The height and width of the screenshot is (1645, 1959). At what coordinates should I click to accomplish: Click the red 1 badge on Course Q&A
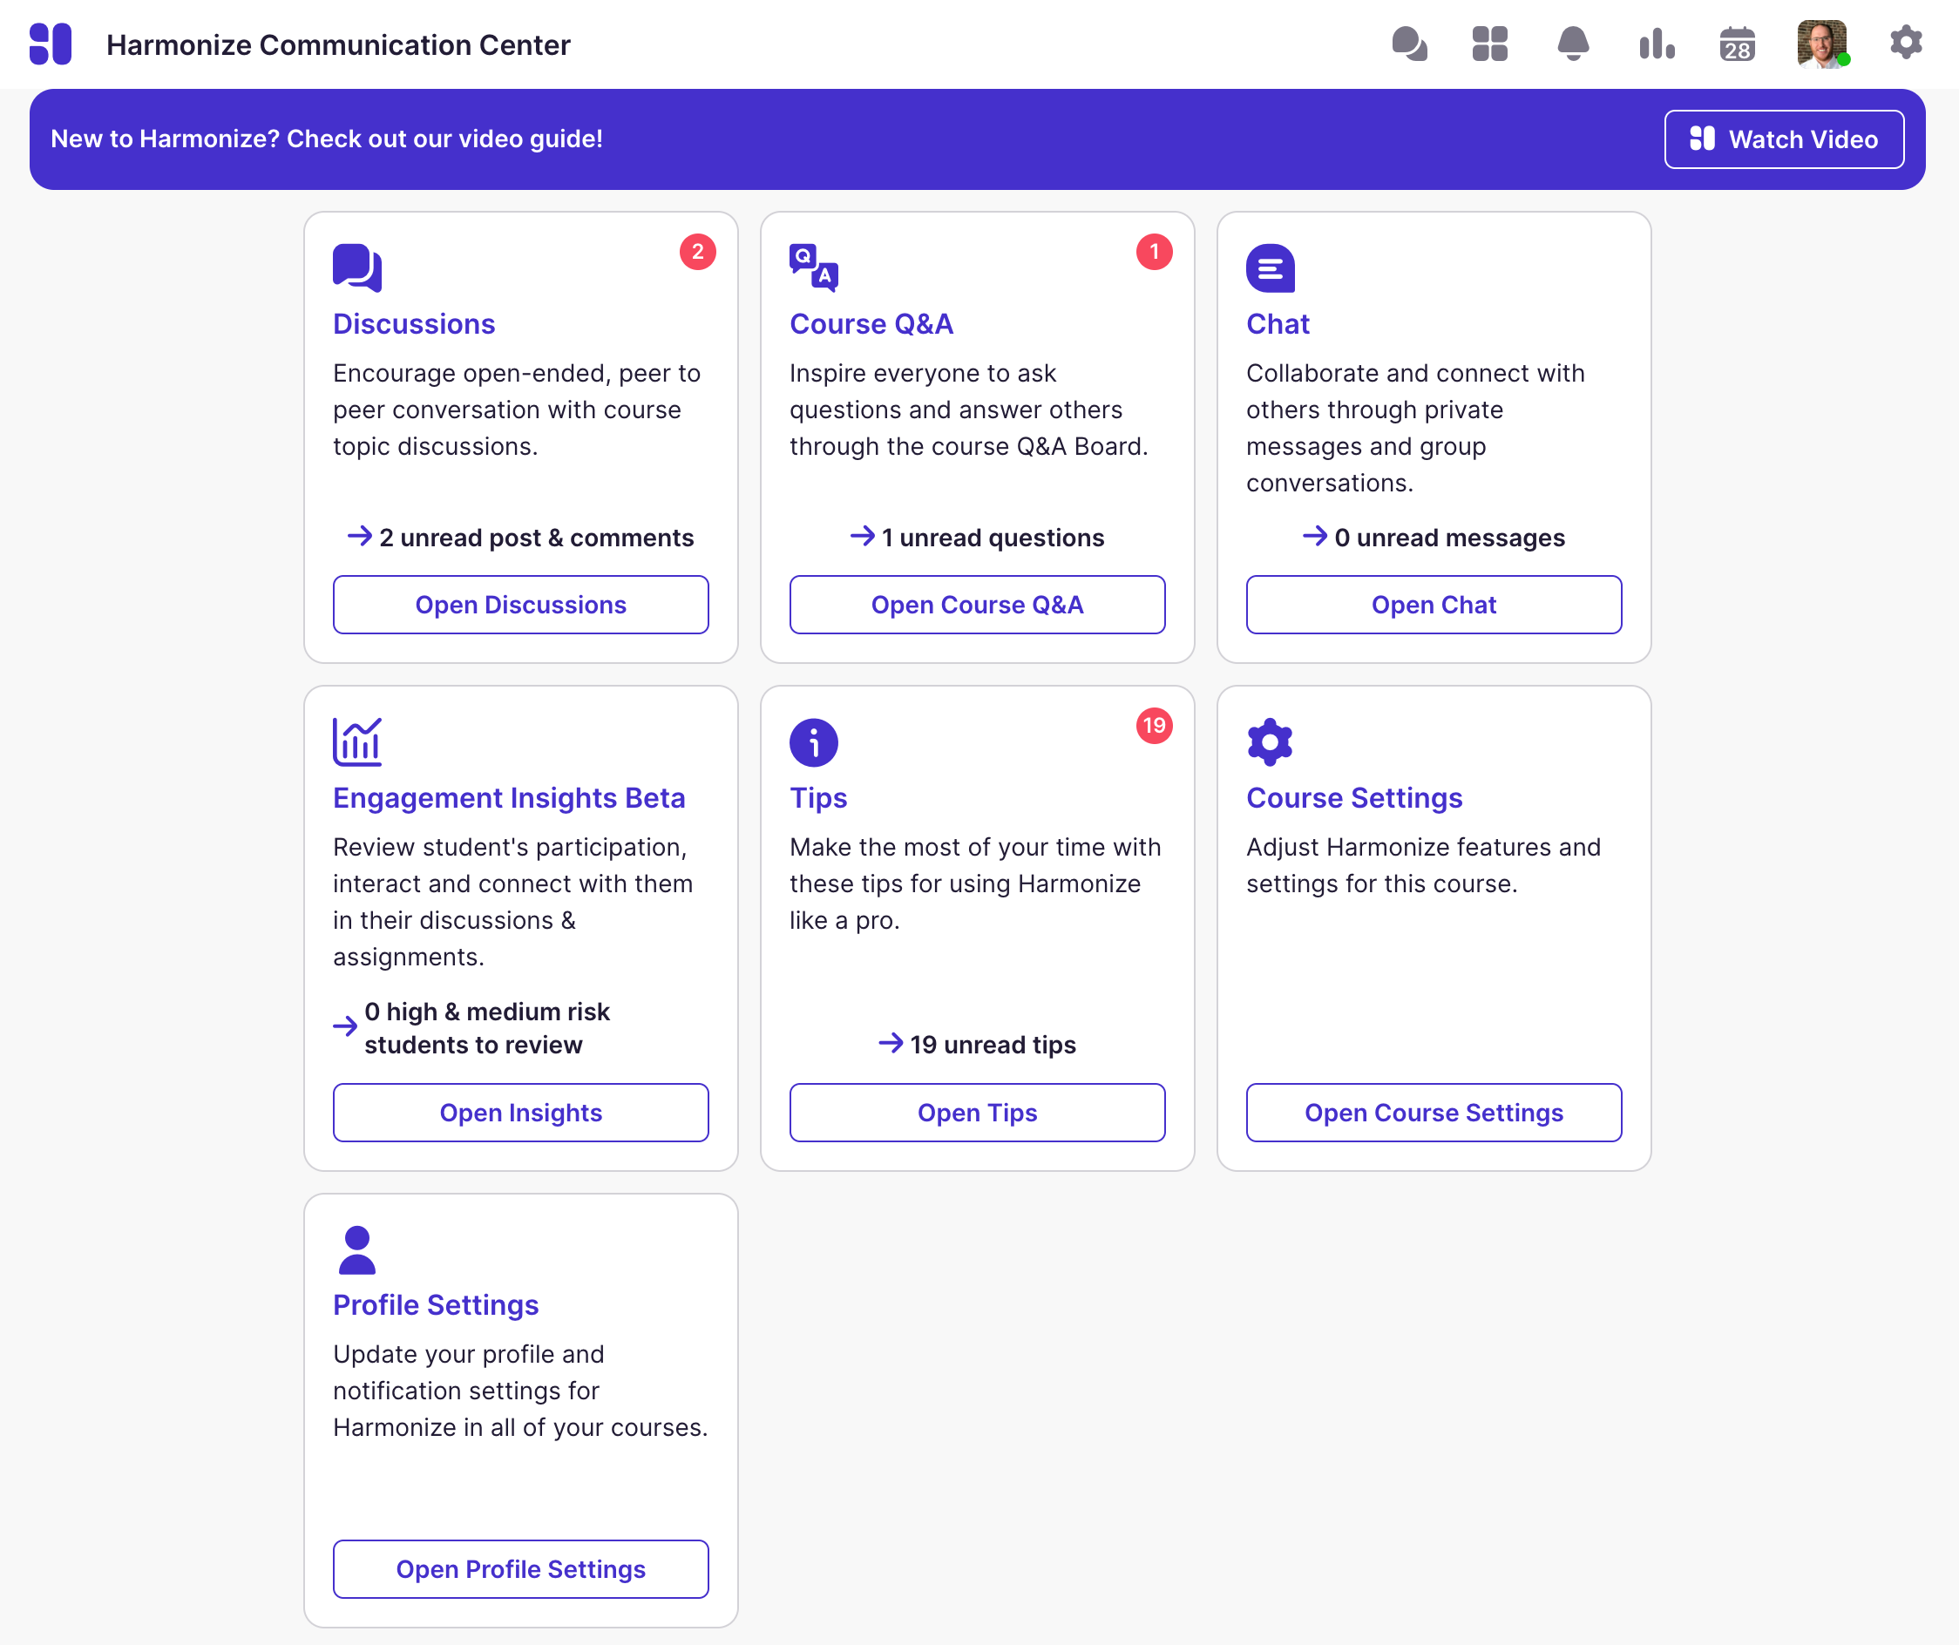[1154, 252]
